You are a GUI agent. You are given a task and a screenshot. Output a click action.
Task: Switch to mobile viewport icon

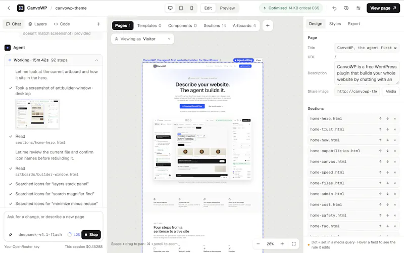coord(192,8)
